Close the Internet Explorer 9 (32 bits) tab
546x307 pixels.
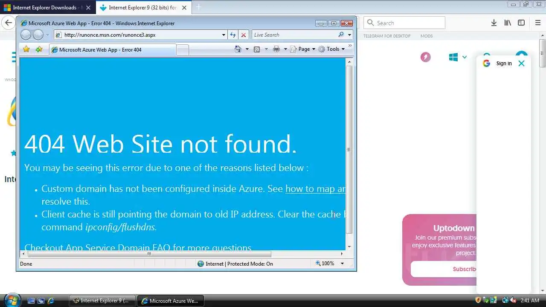pos(184,8)
